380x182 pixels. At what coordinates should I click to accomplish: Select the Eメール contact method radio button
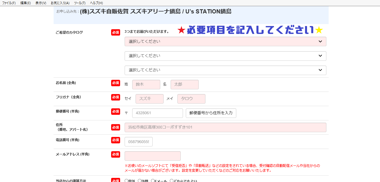153,181
